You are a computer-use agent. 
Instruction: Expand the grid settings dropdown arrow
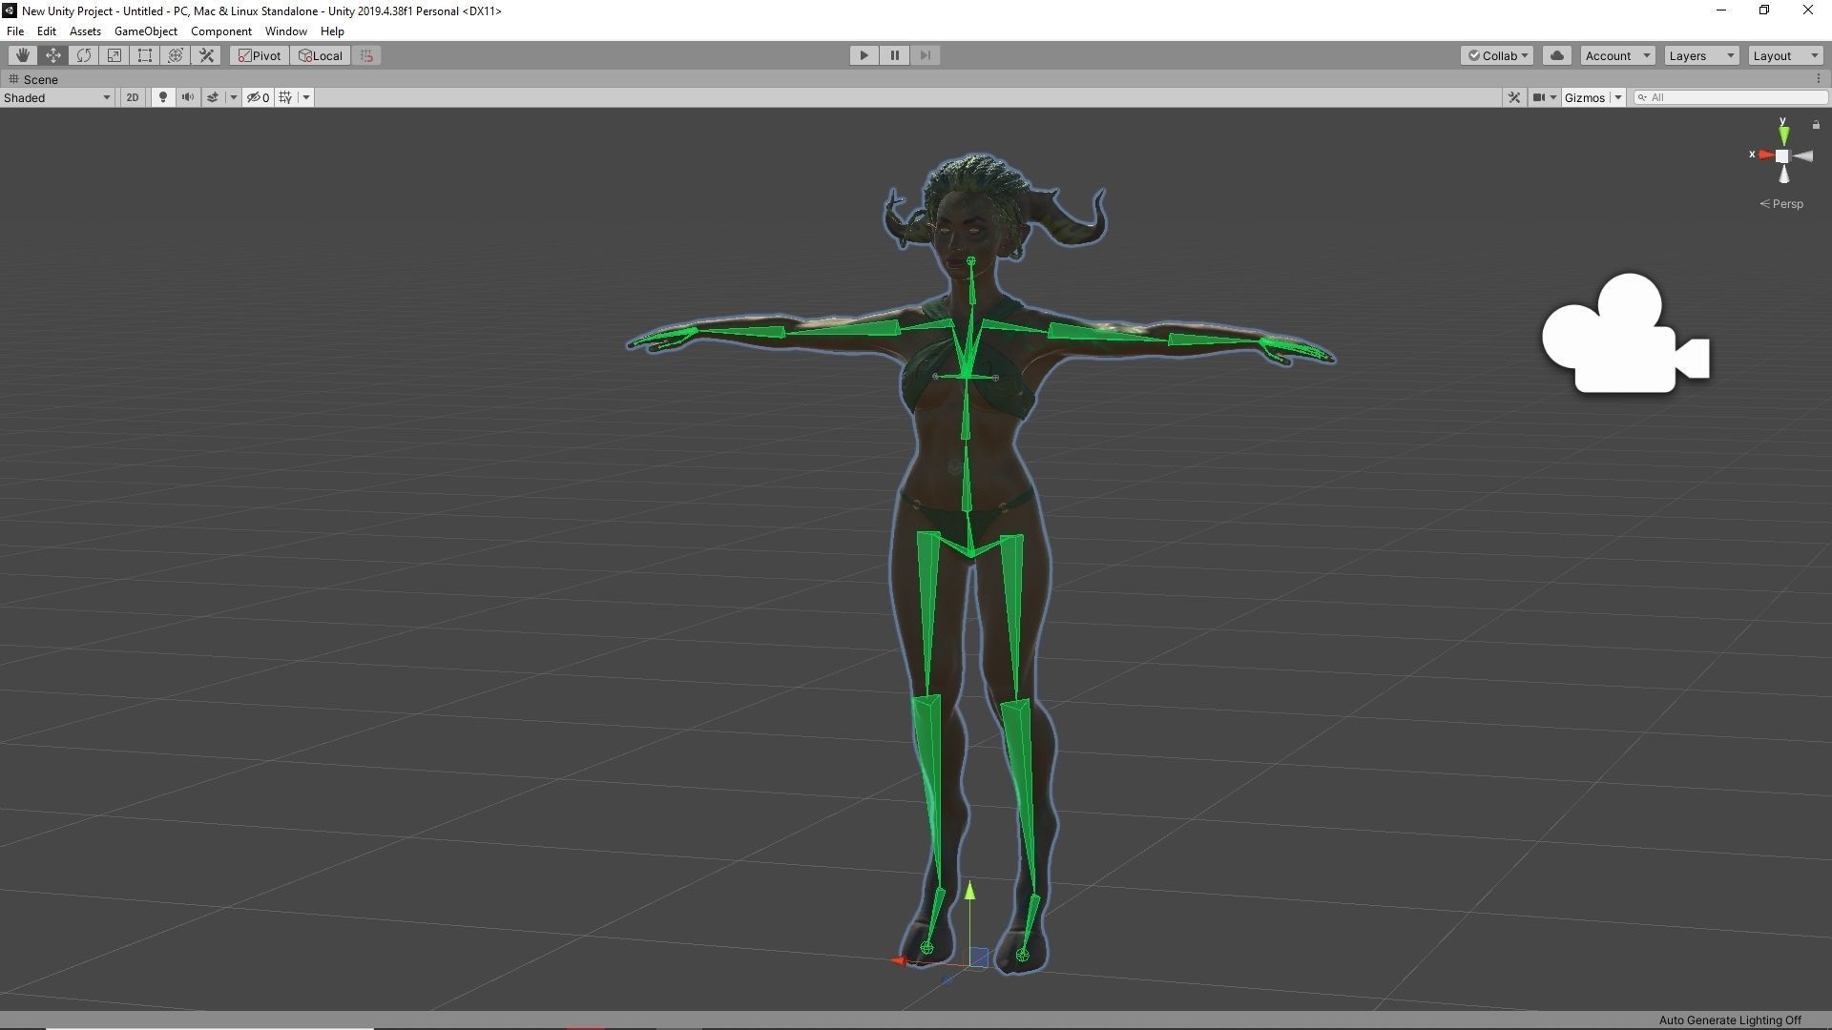point(306,97)
